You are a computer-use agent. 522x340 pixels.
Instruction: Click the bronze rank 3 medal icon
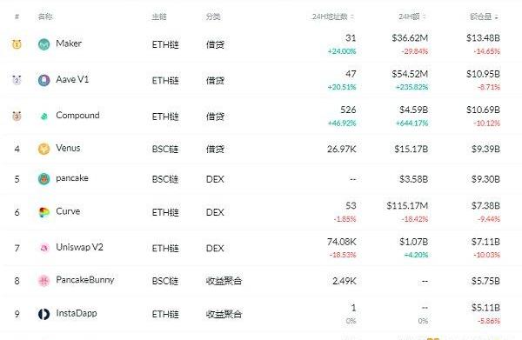pyautogui.click(x=17, y=117)
